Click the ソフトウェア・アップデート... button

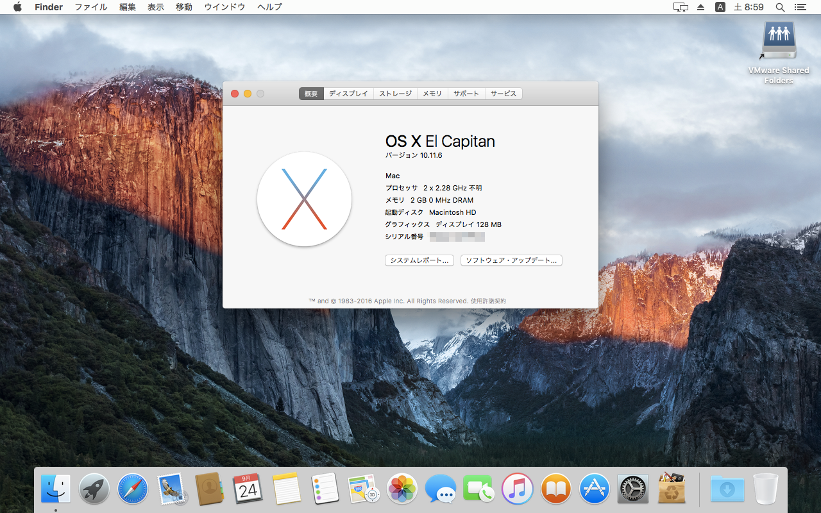click(x=511, y=260)
